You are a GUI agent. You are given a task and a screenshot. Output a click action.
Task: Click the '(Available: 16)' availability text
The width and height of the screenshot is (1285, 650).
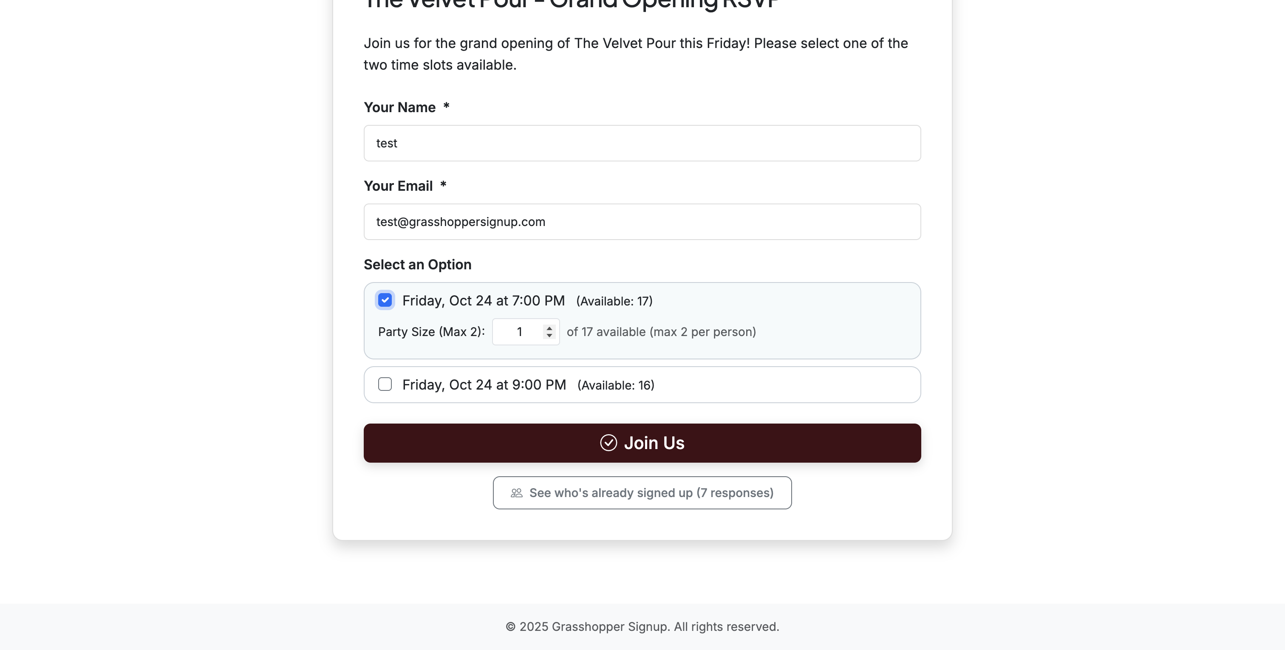click(616, 386)
